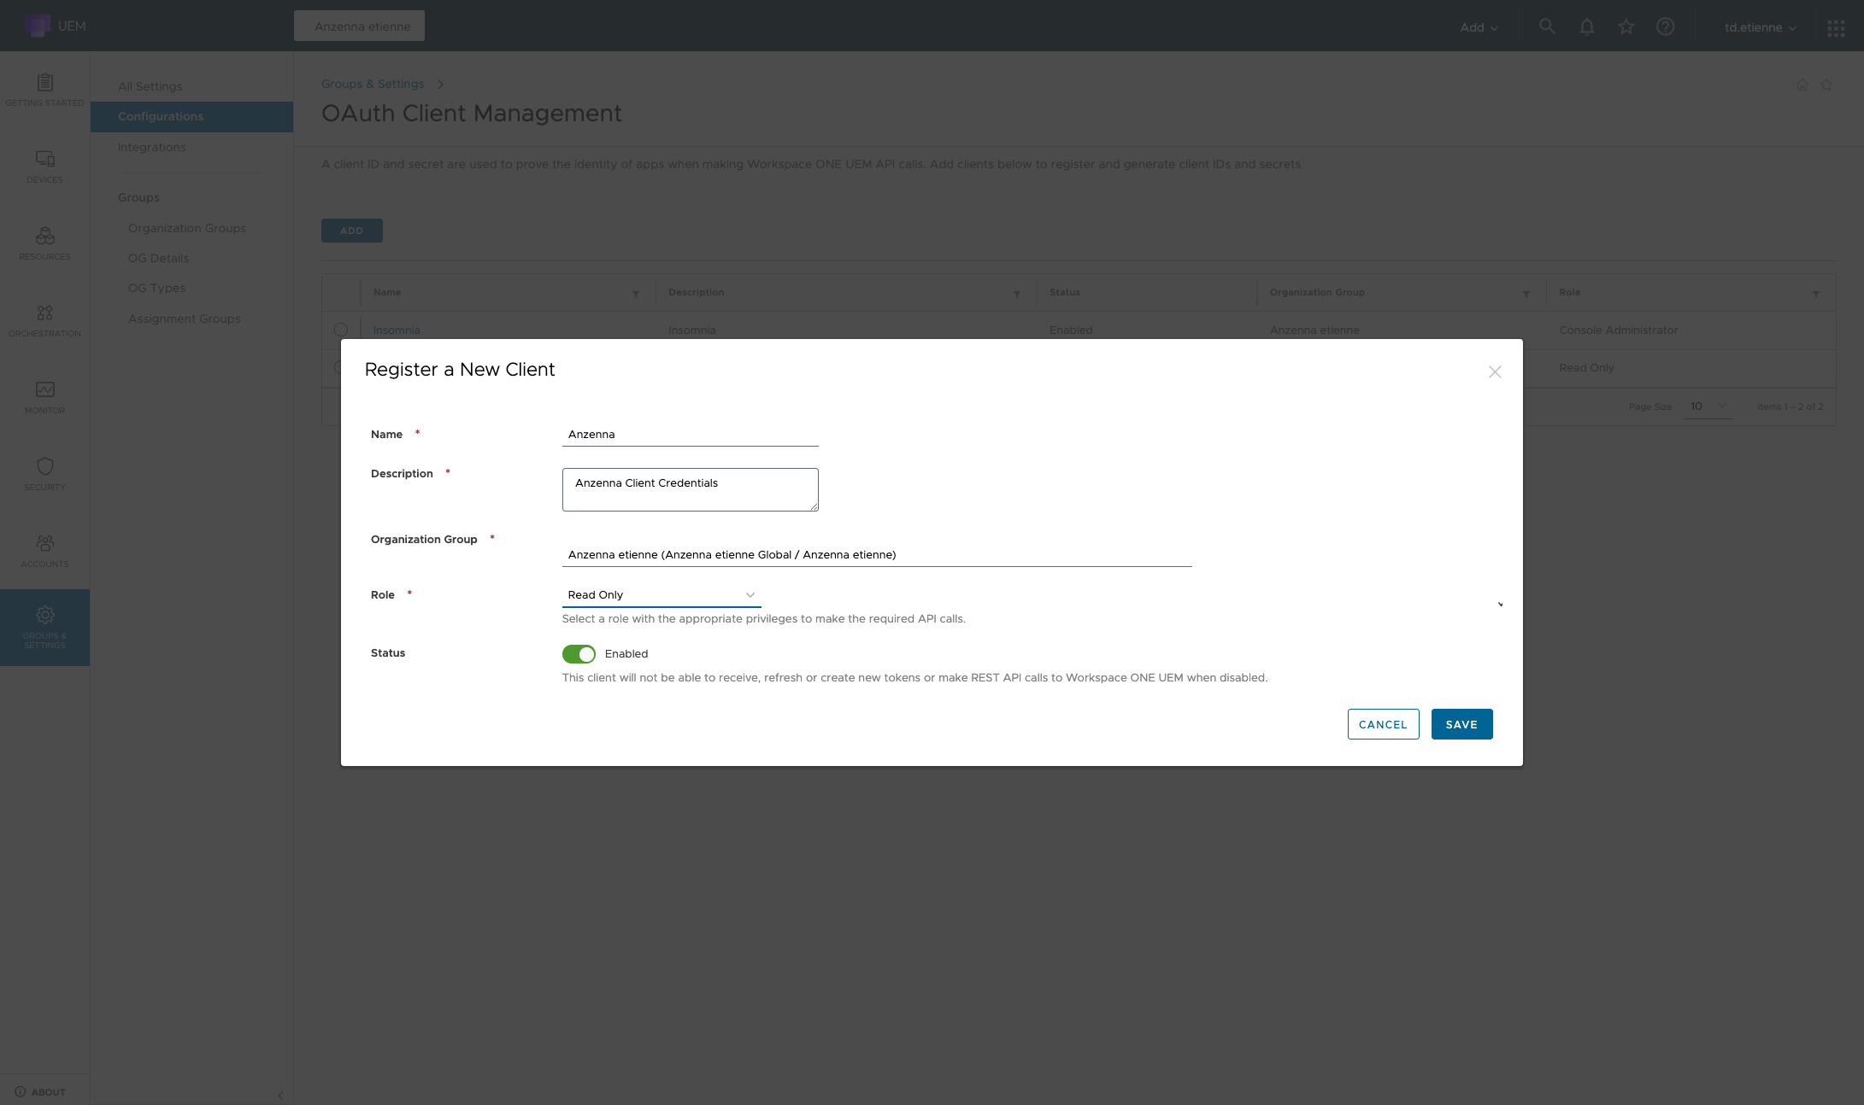Open the apps grid icon
Viewport: 1864px width, 1105px height.
(x=1836, y=28)
